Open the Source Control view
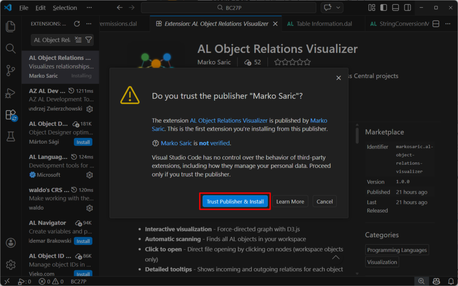The image size is (458, 286). tap(10, 70)
